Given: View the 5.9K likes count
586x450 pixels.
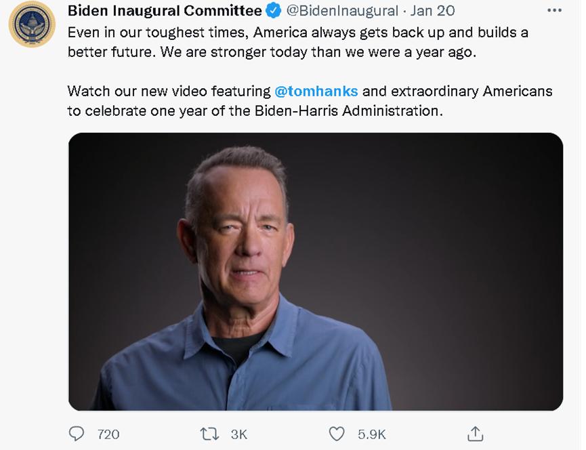Looking at the screenshot, I should (x=372, y=434).
